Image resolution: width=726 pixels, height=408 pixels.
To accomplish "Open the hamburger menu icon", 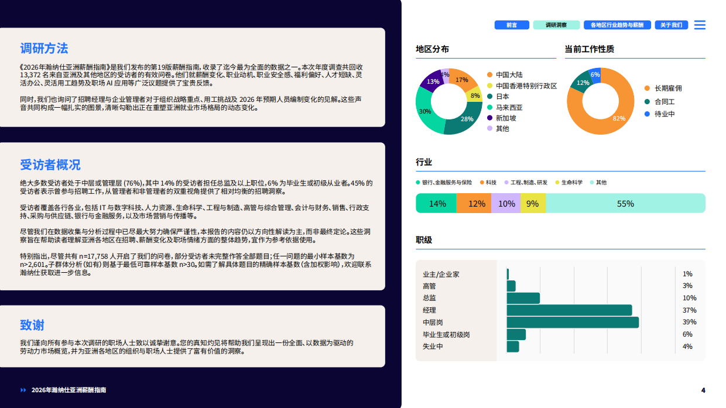I will (700, 25).
